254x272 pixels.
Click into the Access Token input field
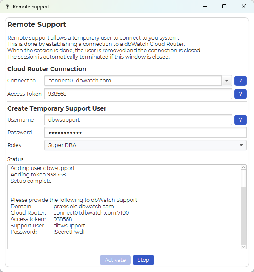[138, 94]
